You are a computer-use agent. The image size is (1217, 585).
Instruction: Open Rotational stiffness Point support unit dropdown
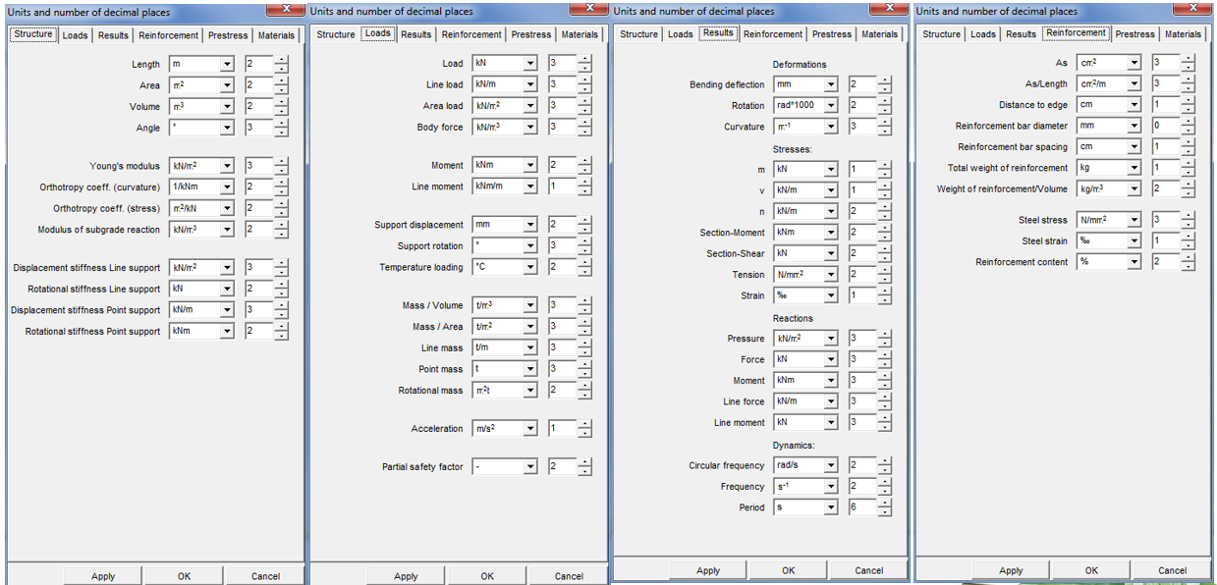227,331
